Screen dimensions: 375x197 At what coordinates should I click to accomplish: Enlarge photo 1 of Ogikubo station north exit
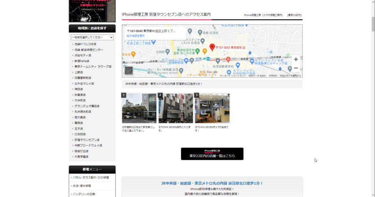[x=139, y=108]
